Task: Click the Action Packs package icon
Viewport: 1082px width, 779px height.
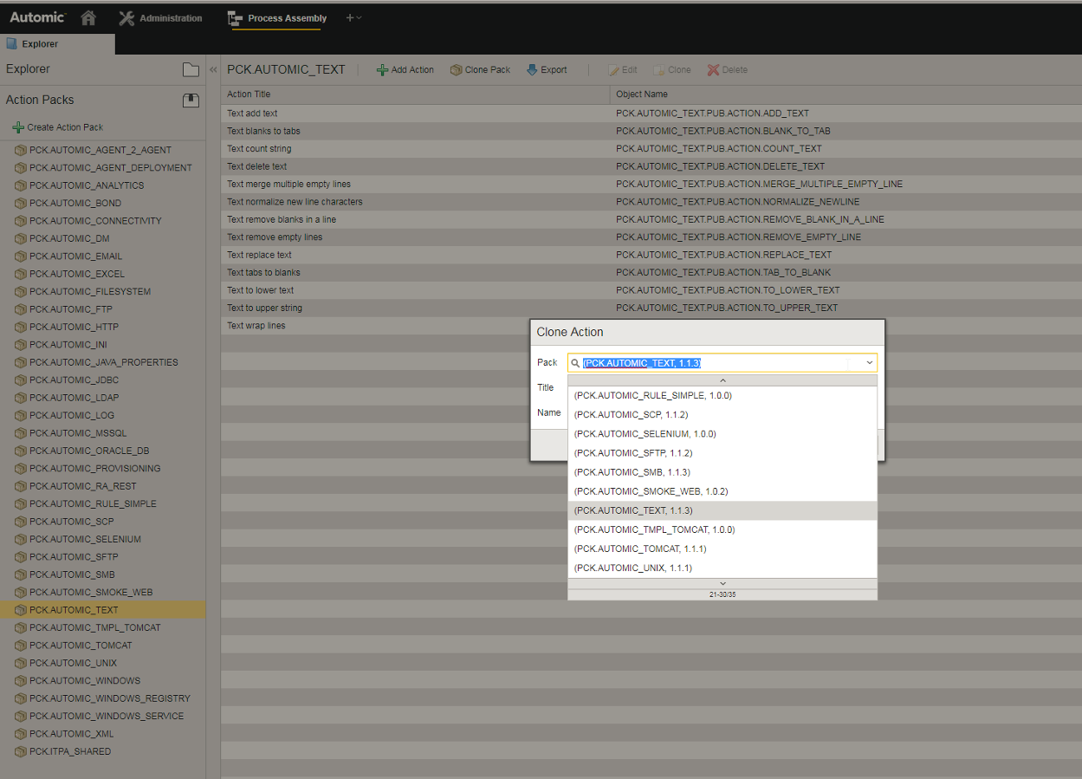Action: [x=190, y=99]
